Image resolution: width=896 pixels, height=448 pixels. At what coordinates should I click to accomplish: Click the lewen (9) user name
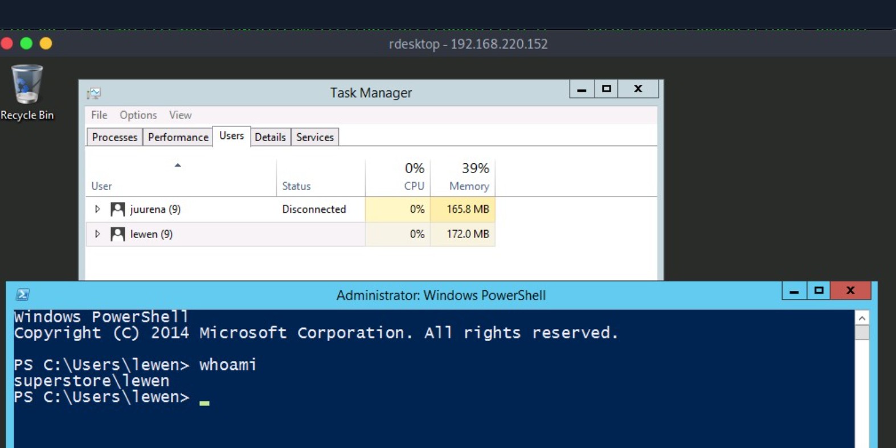click(151, 234)
